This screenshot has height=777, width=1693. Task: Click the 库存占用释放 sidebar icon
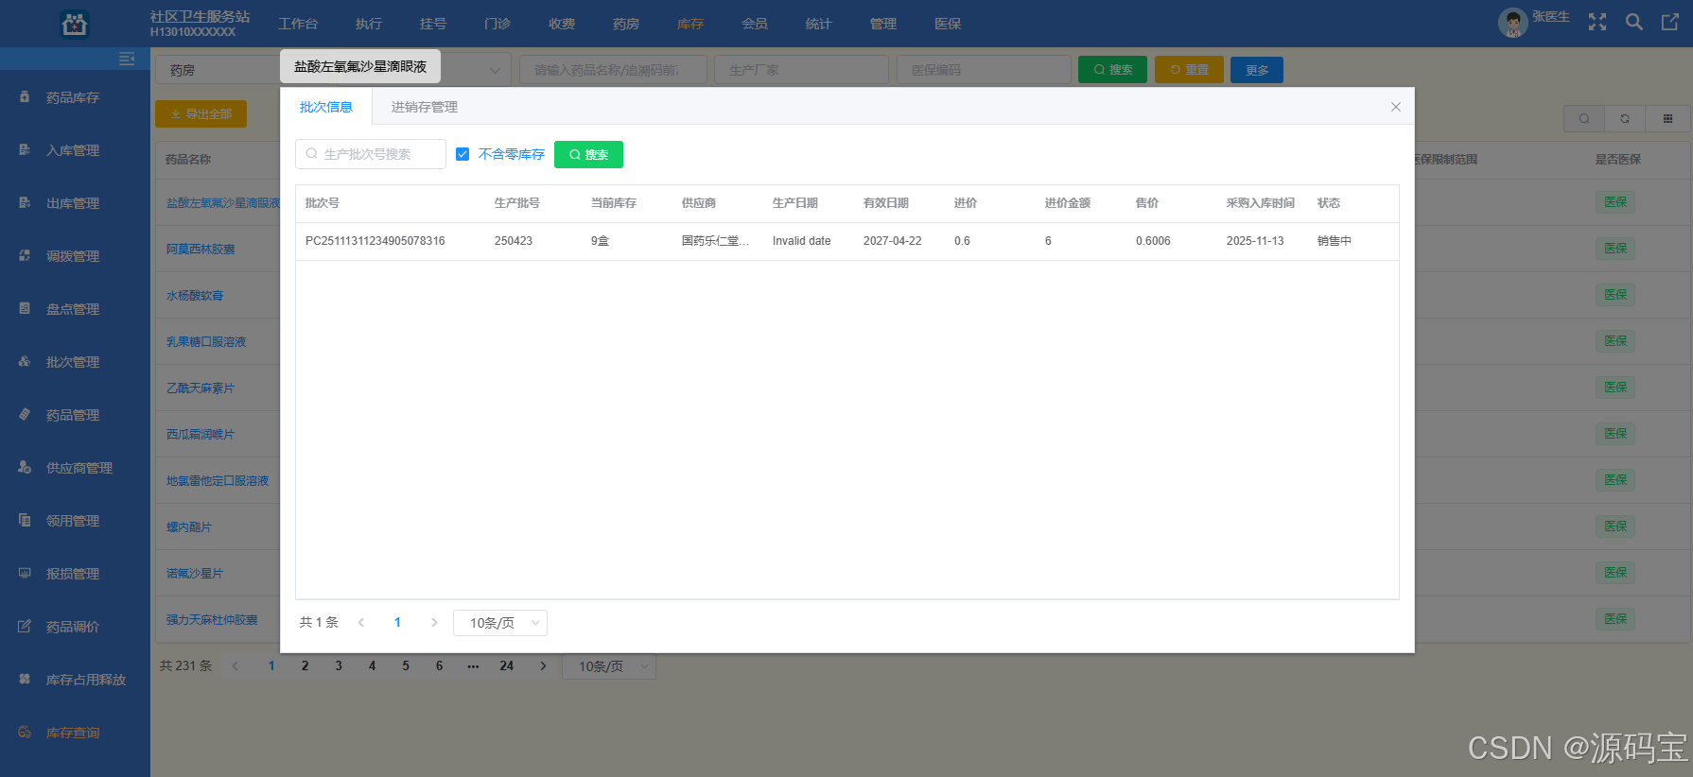click(25, 679)
